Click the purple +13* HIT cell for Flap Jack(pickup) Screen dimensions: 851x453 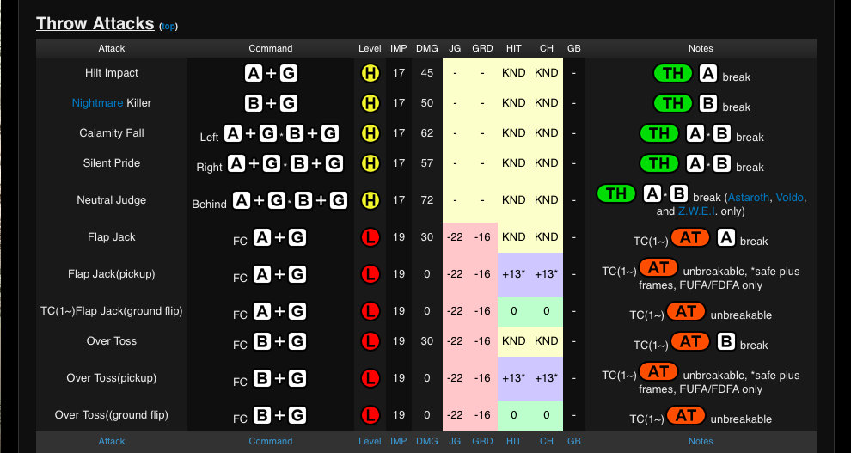point(513,274)
